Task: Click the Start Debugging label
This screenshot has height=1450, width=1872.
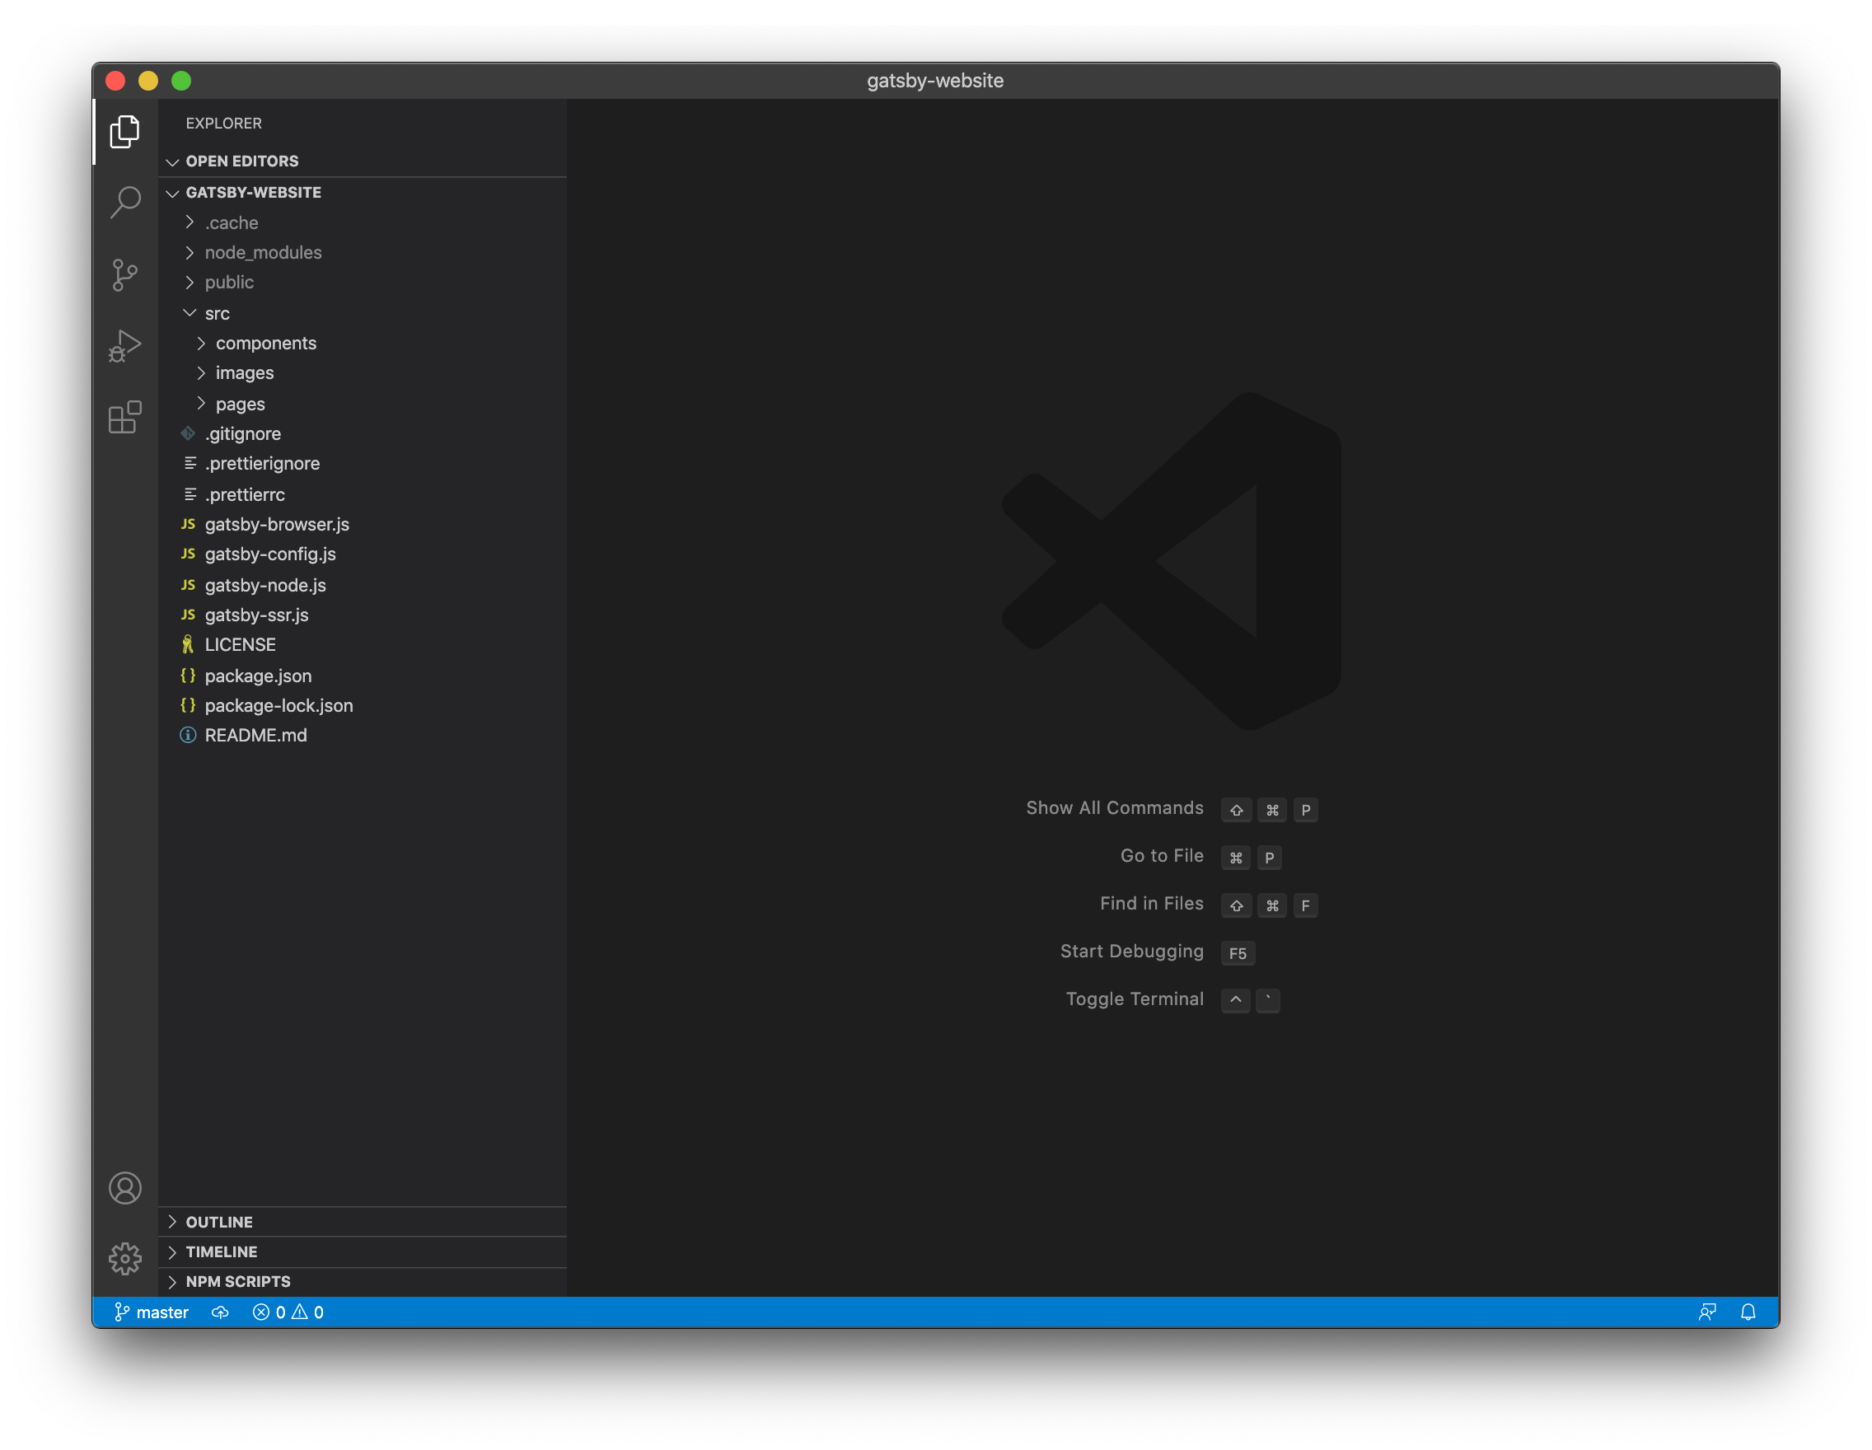Action: 1132,952
